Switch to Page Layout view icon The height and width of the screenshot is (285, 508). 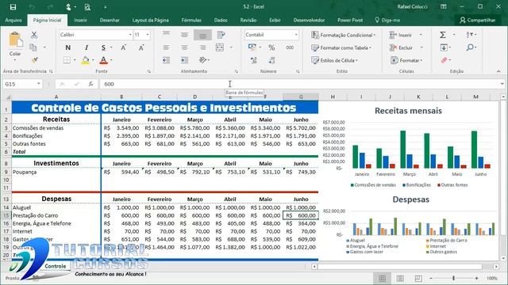pyautogui.click(x=400, y=278)
